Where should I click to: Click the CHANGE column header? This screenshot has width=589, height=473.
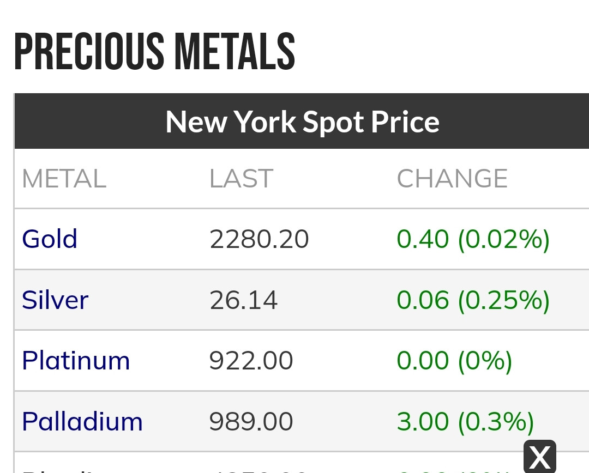(x=452, y=179)
